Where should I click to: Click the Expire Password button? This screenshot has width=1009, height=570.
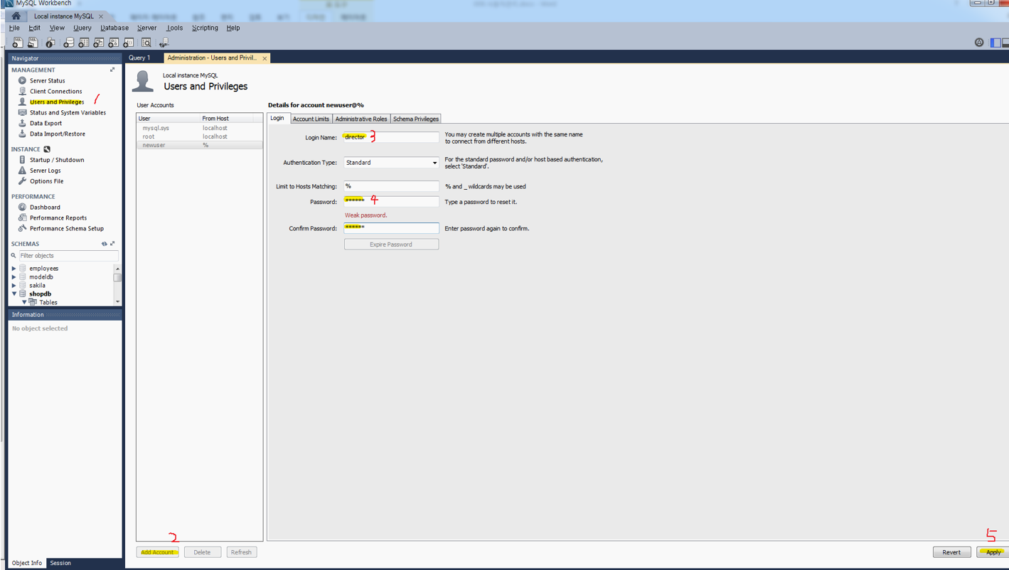[x=391, y=244]
